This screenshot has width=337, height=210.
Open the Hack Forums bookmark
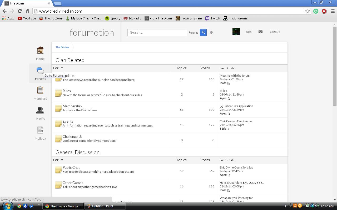235,18
